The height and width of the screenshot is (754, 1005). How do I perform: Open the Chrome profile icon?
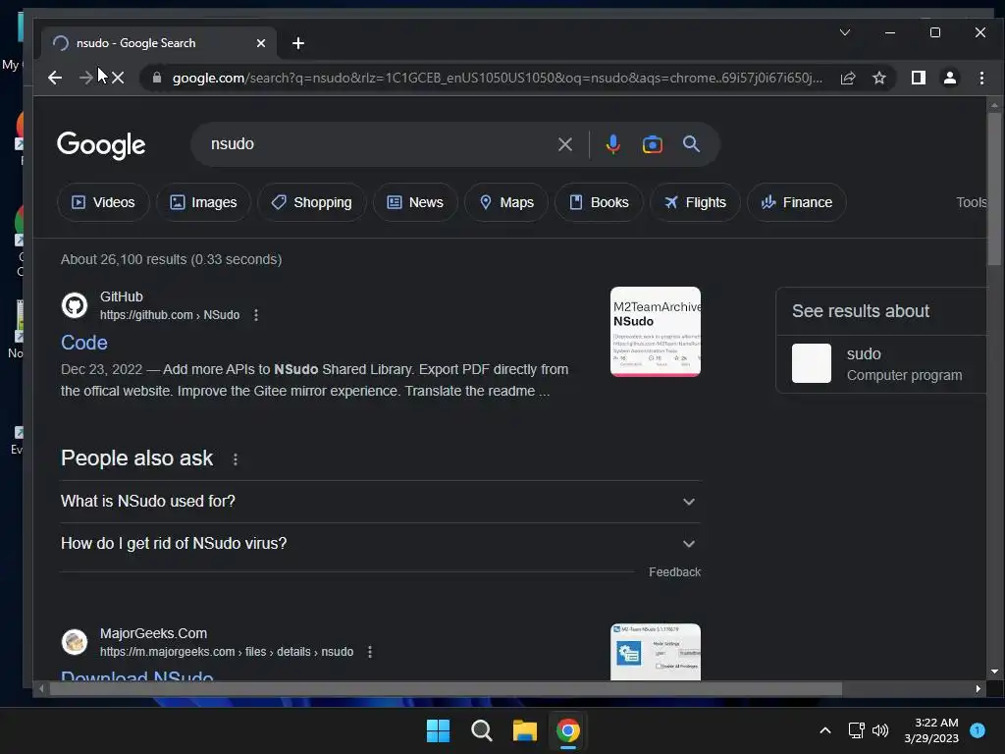tap(950, 78)
